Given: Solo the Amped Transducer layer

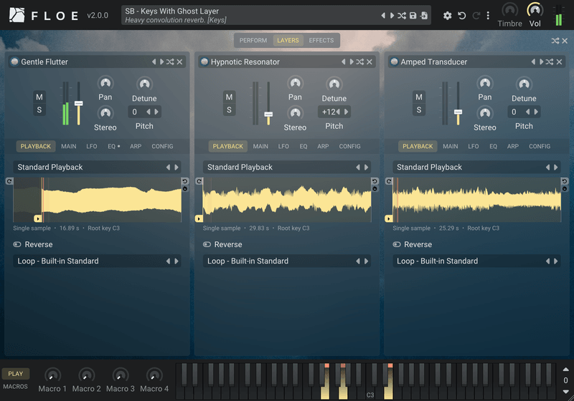Looking at the screenshot, I should [x=419, y=110].
